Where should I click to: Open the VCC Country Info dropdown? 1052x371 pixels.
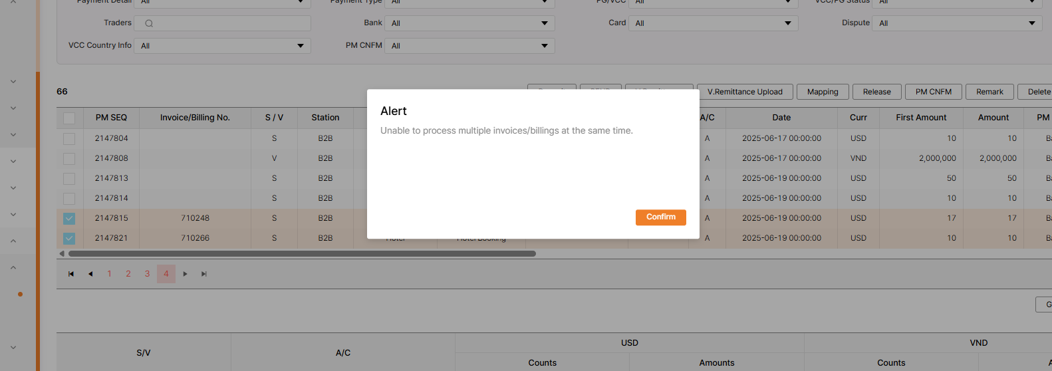pos(222,46)
